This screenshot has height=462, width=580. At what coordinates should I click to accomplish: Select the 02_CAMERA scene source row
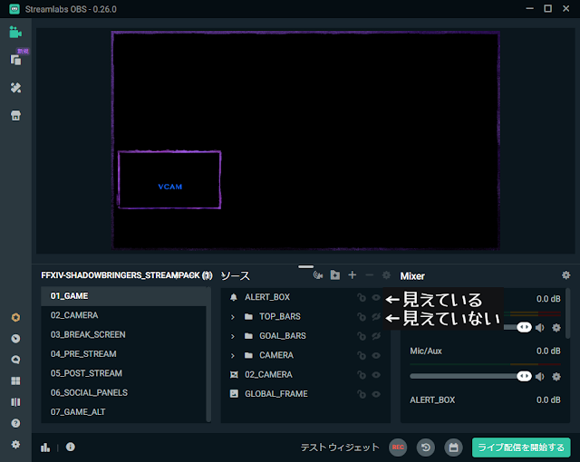[x=305, y=375]
